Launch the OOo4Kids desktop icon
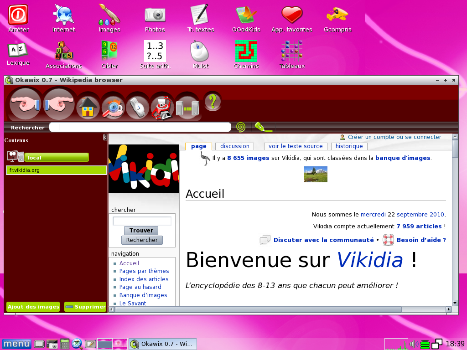The image size is (467, 350). point(246,19)
